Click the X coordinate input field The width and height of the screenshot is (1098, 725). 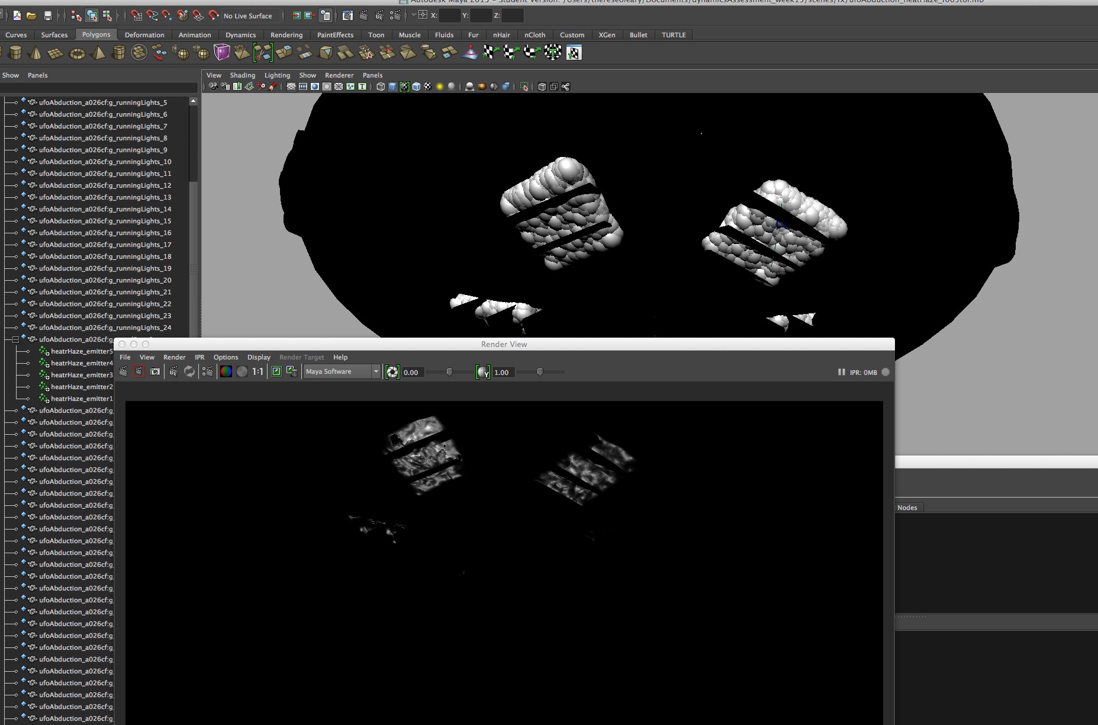(450, 16)
